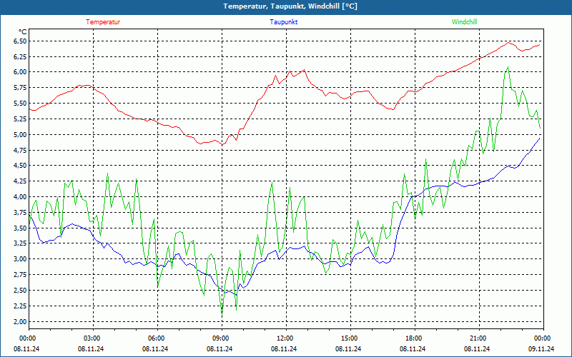
Task: Click the 5,50 y-axis value
Action: [20, 104]
